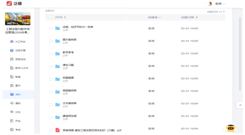Sort by 创建日期 column arrow

tap(197, 17)
